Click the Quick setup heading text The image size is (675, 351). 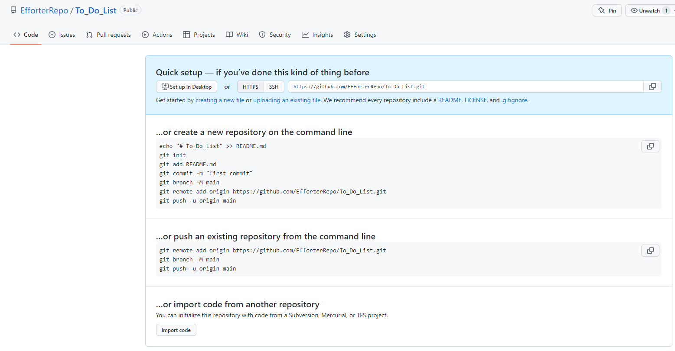coord(263,72)
